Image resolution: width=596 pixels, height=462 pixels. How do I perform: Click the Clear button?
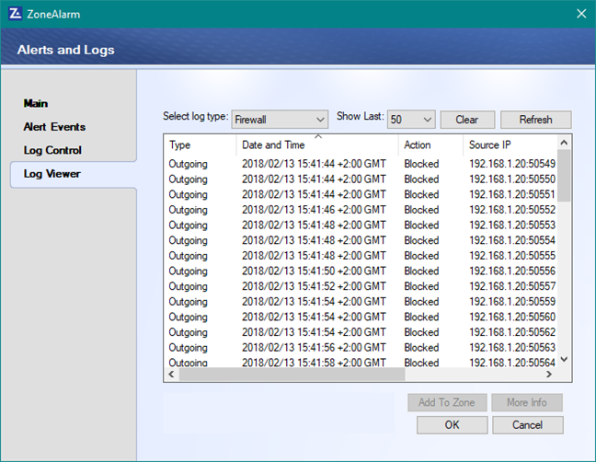click(467, 120)
